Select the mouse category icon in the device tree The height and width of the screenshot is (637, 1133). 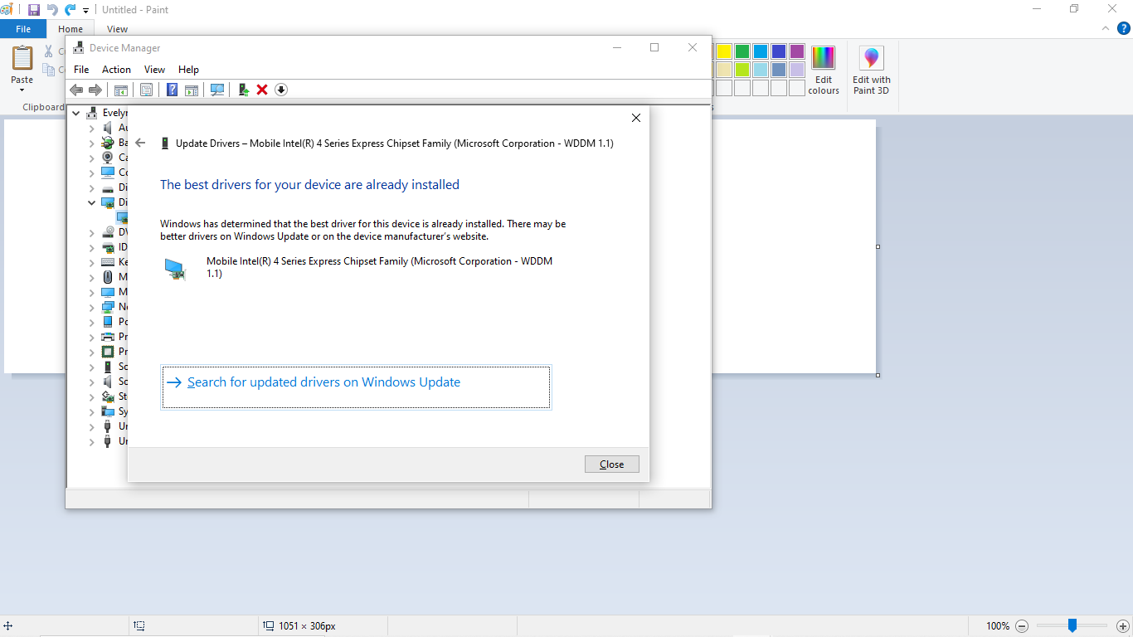pyautogui.click(x=107, y=277)
